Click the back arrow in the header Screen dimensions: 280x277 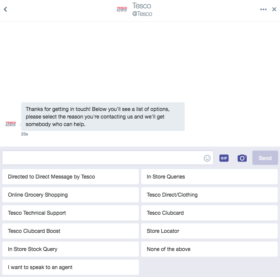(x=6, y=9)
